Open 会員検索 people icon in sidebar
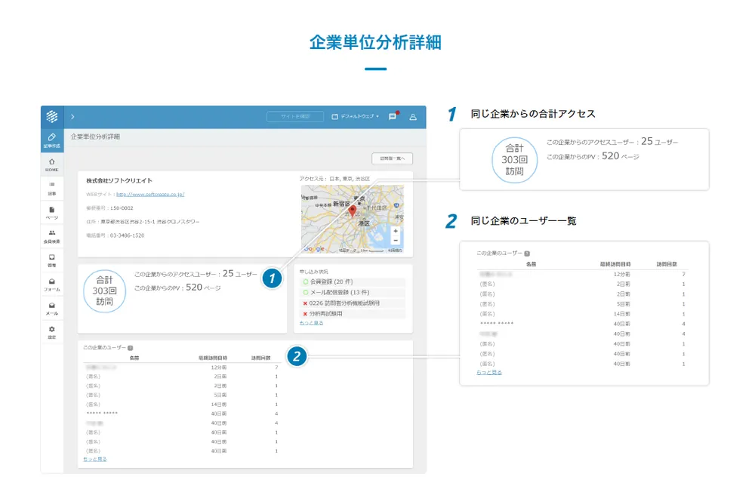The height and width of the screenshot is (495, 755). tap(52, 236)
